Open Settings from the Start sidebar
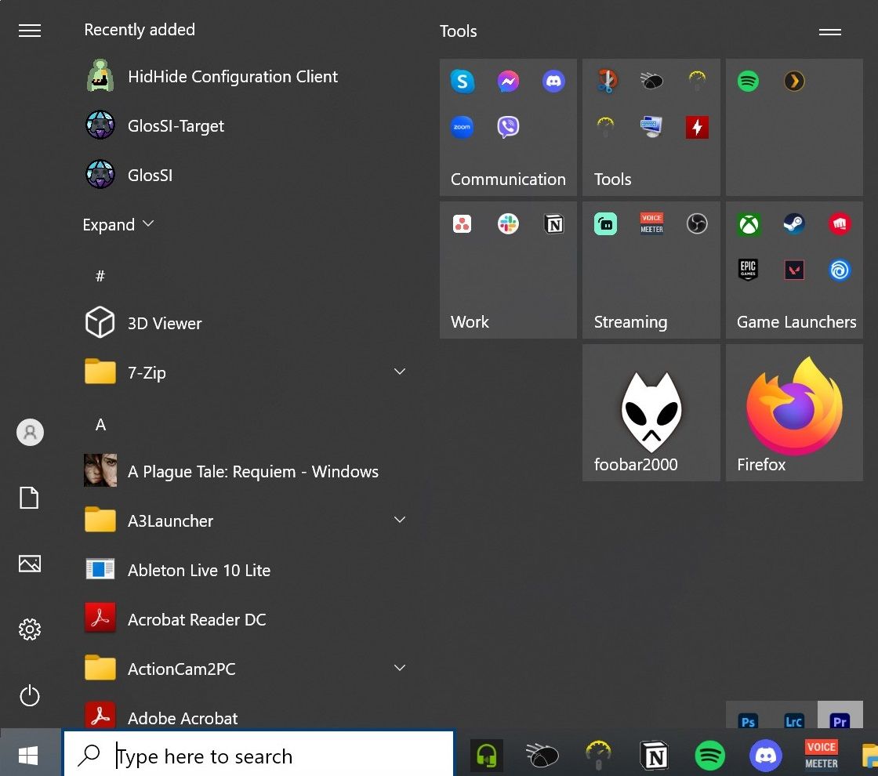 click(30, 629)
